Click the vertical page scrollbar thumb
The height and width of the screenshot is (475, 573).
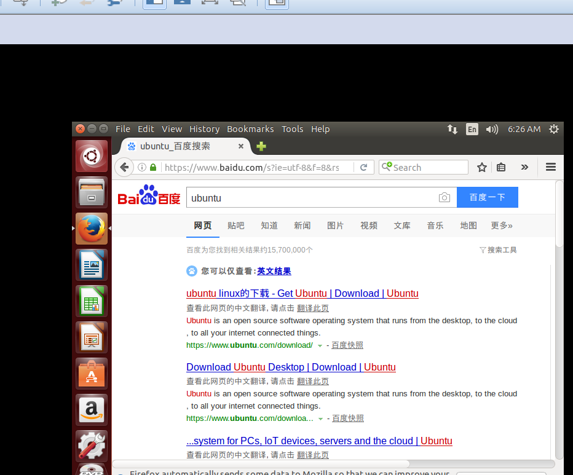point(559,214)
